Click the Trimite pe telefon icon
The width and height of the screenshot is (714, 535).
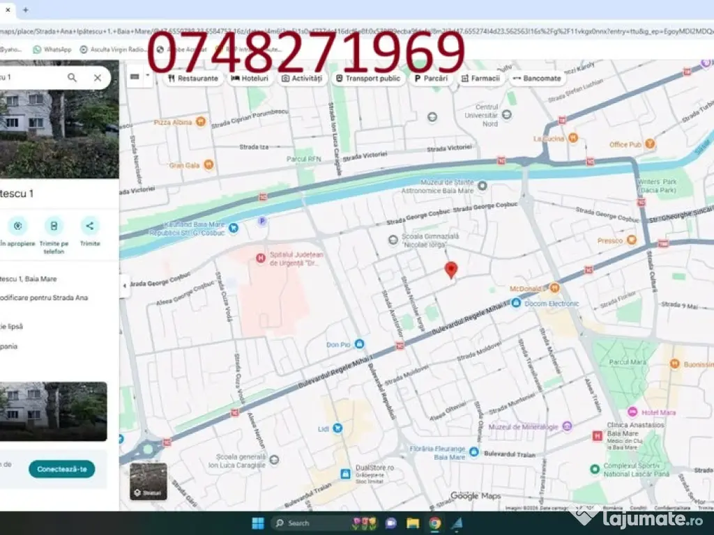[x=54, y=226]
